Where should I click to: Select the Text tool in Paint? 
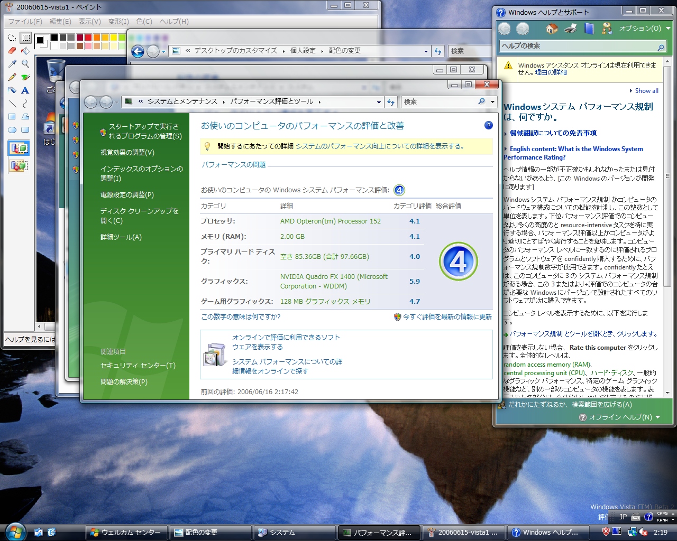tap(25, 90)
